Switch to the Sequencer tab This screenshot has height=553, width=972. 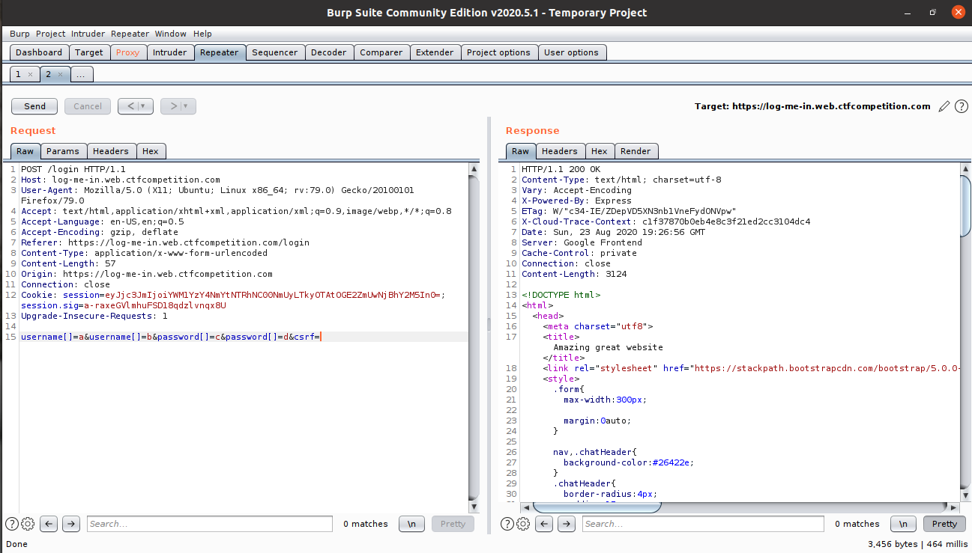(275, 52)
